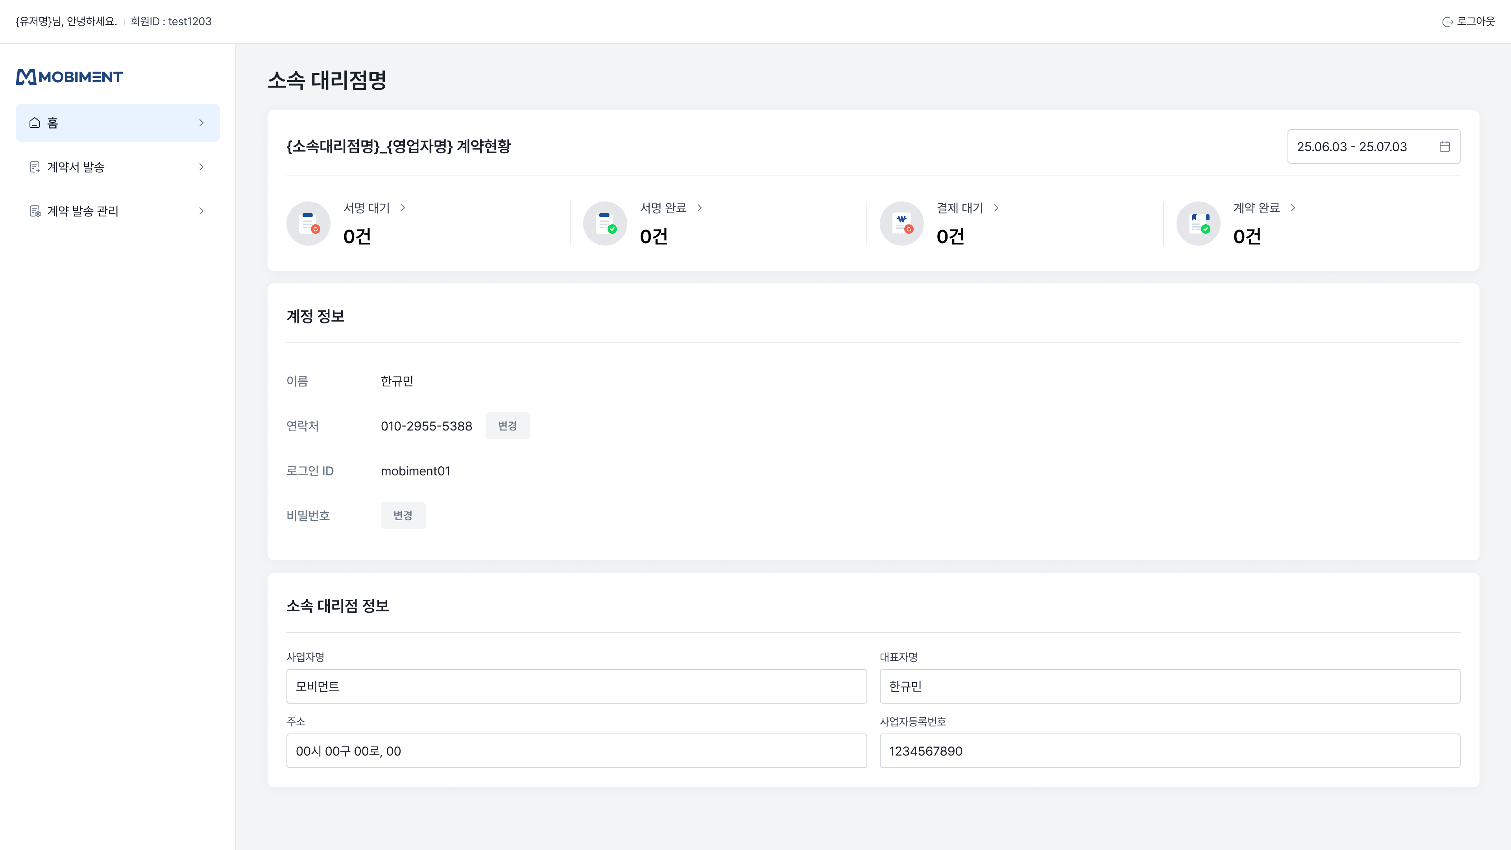The height and width of the screenshot is (850, 1511).
Task: Open 서명 대기 details arrow
Action: (x=403, y=208)
